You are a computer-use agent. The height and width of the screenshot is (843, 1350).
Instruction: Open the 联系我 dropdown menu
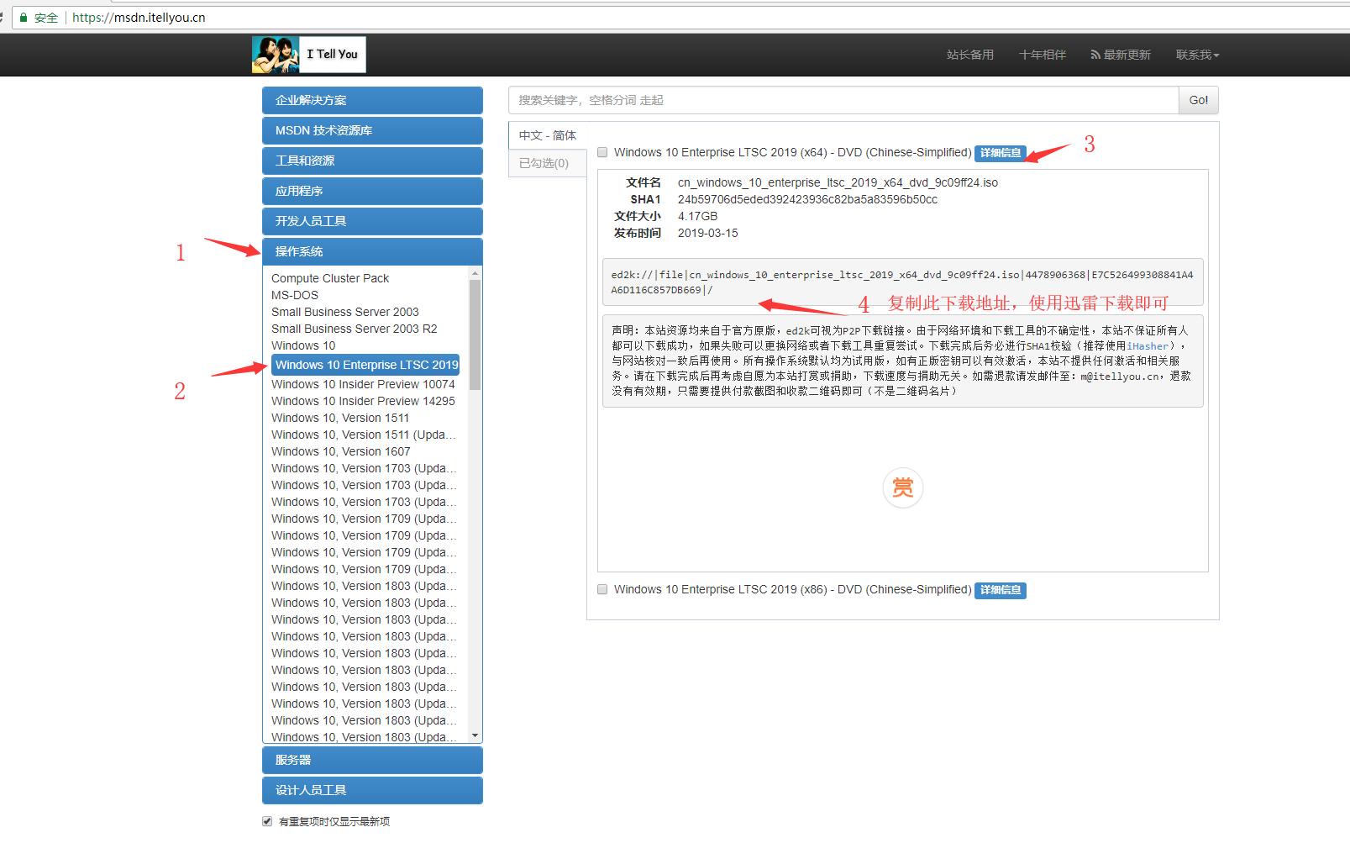[x=1197, y=54]
